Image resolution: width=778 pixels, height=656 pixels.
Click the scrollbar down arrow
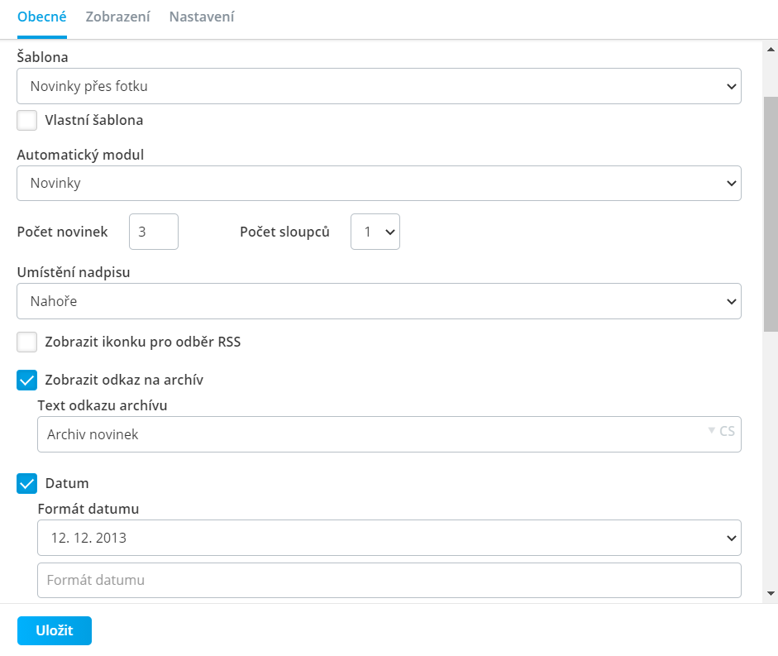pyautogui.click(x=771, y=593)
